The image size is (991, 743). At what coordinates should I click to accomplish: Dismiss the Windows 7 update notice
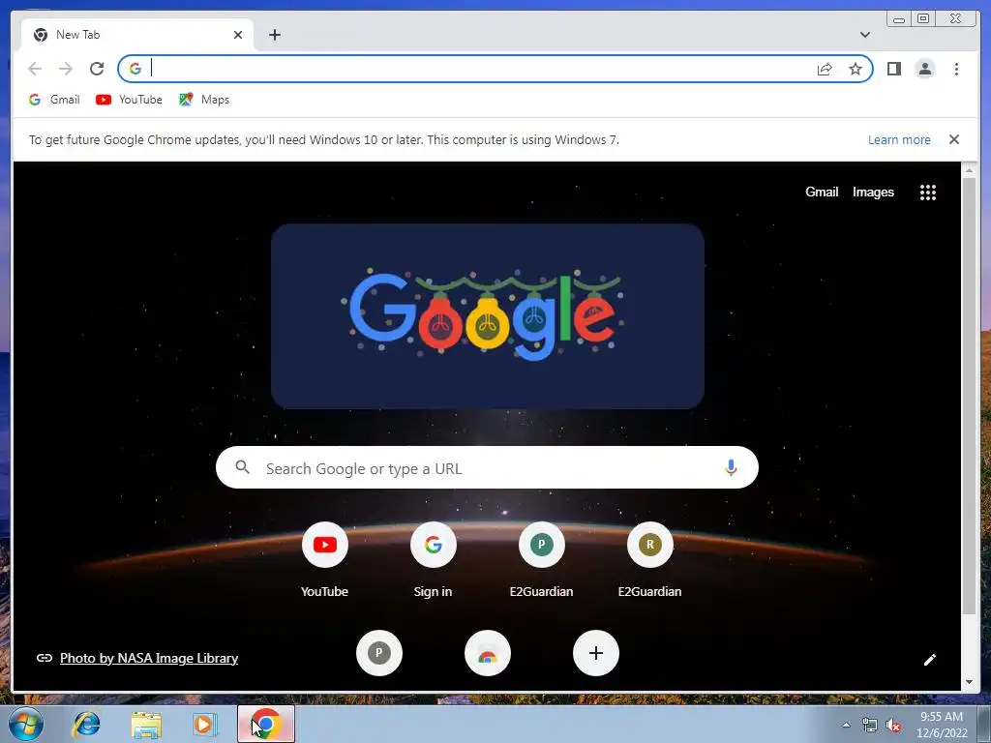954,139
